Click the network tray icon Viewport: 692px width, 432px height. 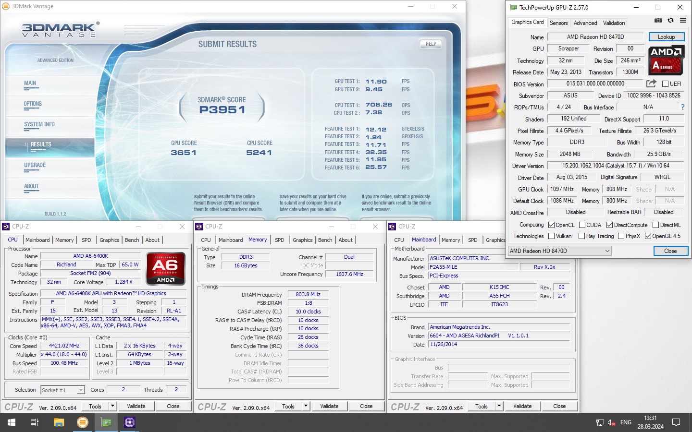point(600,422)
